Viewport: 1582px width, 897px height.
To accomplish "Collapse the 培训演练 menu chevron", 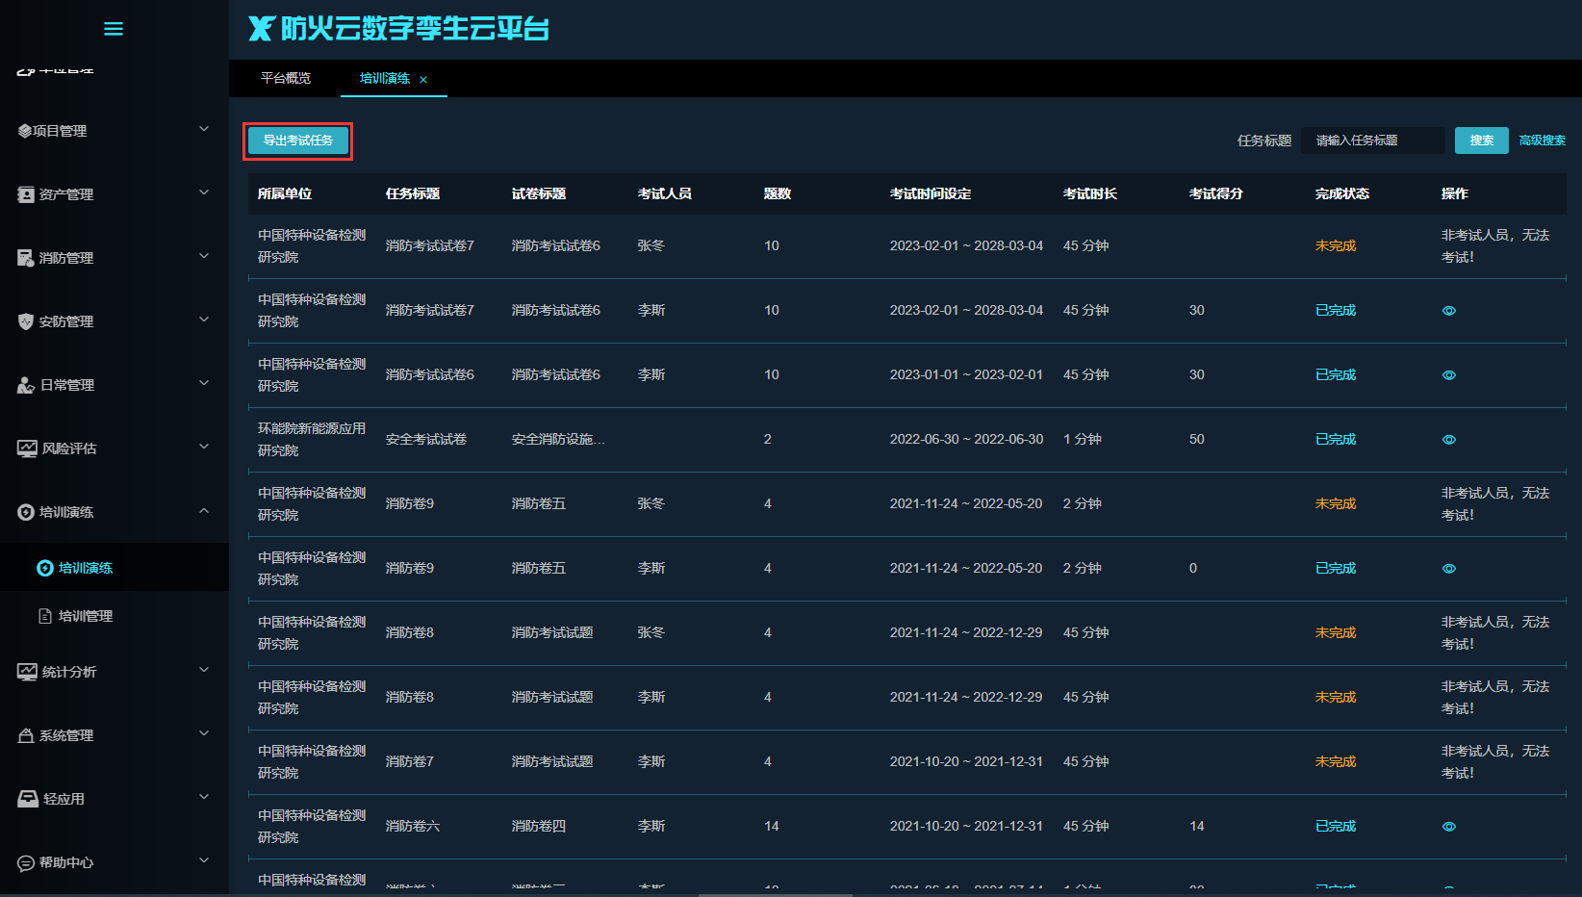I will click(x=204, y=510).
